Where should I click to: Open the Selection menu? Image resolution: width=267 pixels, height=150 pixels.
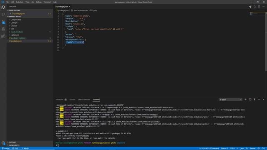tap(20, 2)
